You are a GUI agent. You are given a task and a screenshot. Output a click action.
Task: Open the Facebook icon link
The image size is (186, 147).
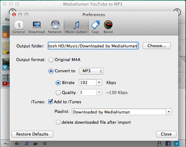tap(168, 144)
